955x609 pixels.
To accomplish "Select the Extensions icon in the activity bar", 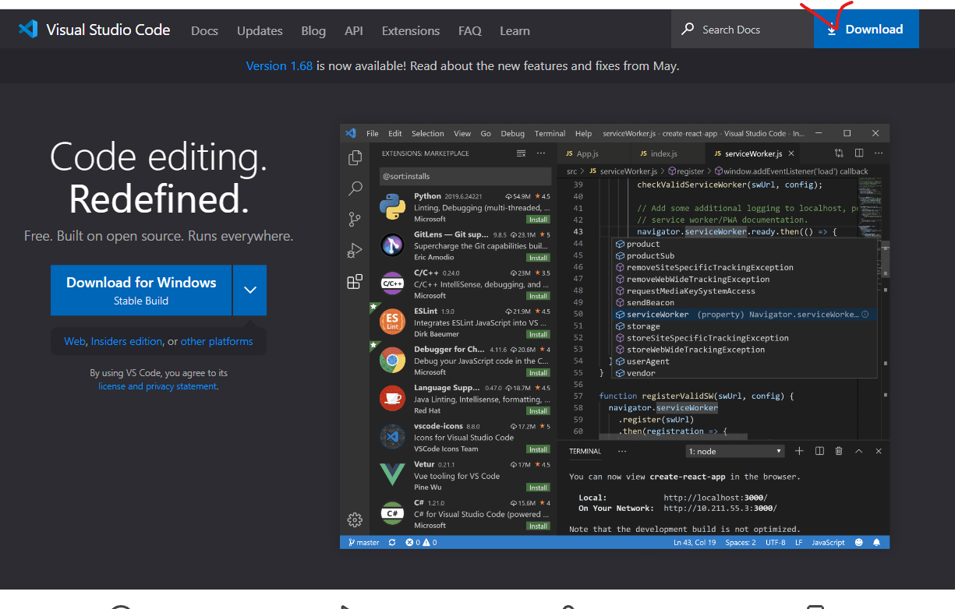I will pos(355,282).
